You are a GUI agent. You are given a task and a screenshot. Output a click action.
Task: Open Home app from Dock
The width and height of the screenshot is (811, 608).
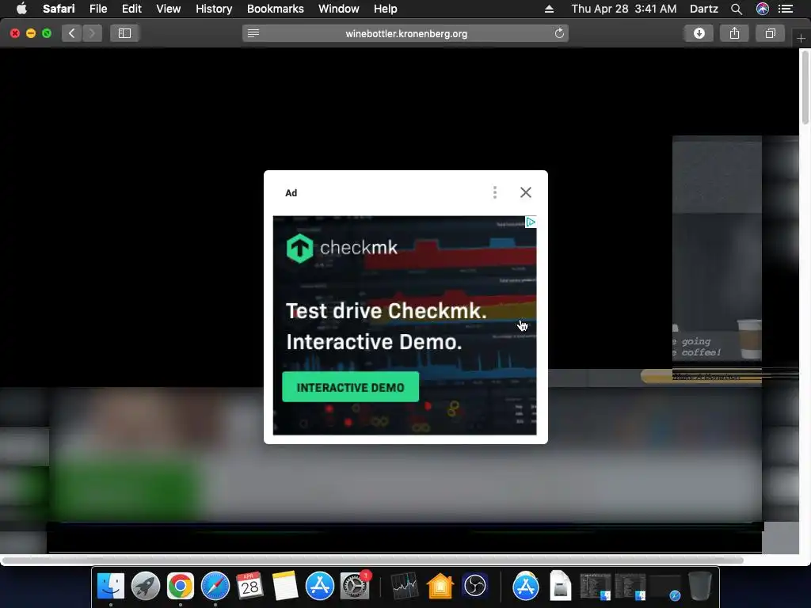pyautogui.click(x=440, y=587)
